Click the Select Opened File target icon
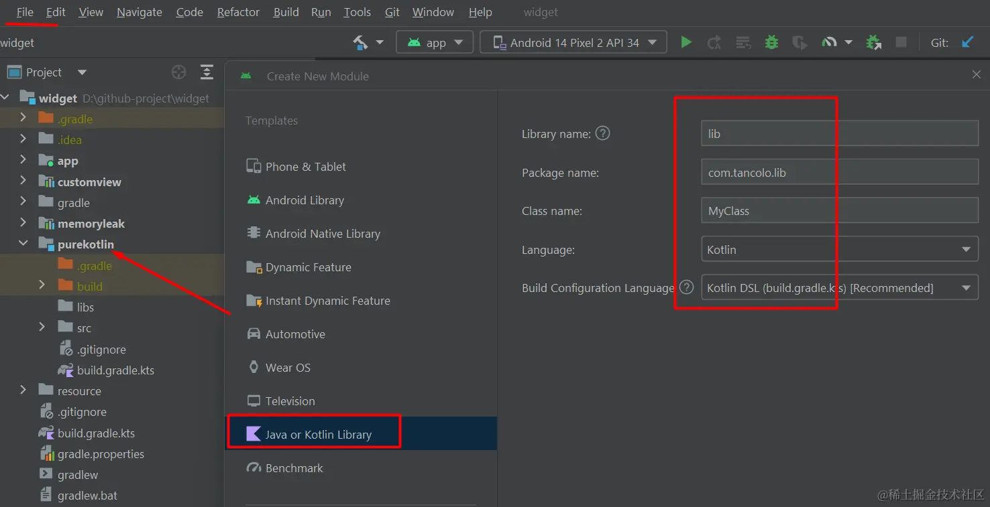Screen dimensions: 990x507 178,72
